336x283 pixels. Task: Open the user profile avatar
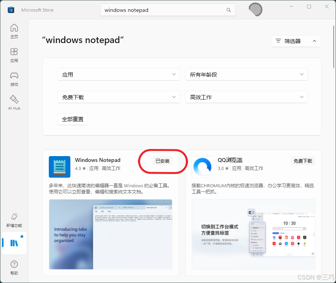pyautogui.click(x=255, y=10)
